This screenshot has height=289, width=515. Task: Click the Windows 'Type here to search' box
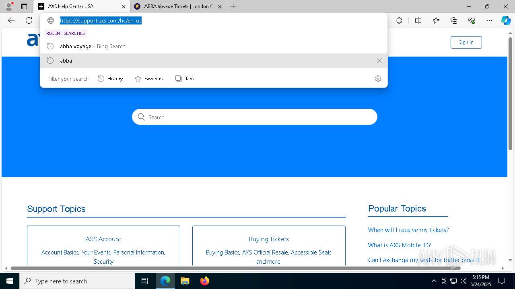tap(77, 281)
